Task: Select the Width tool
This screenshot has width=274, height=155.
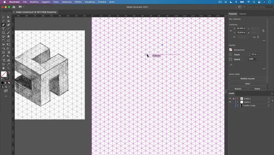Action: [3, 45]
